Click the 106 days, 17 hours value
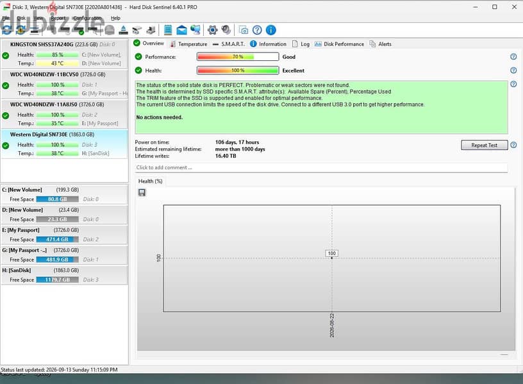This screenshot has width=523, height=384. tap(237, 142)
